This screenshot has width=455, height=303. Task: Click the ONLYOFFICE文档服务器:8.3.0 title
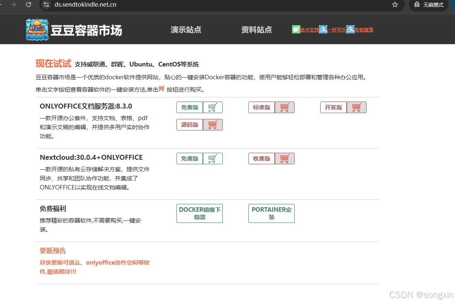click(x=86, y=107)
